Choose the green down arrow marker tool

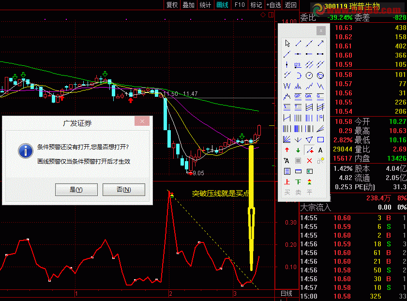(298, 150)
